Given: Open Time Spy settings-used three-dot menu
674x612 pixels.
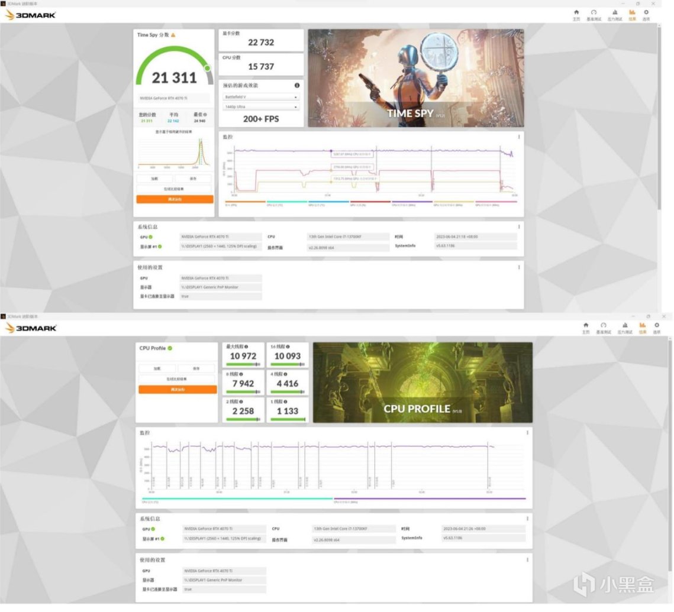Looking at the screenshot, I should pos(519,267).
